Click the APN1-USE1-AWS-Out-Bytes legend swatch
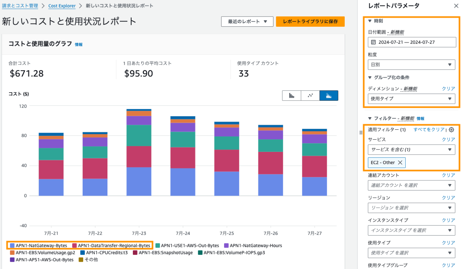Image resolution: width=464 pixels, height=269 pixels. 157,246
